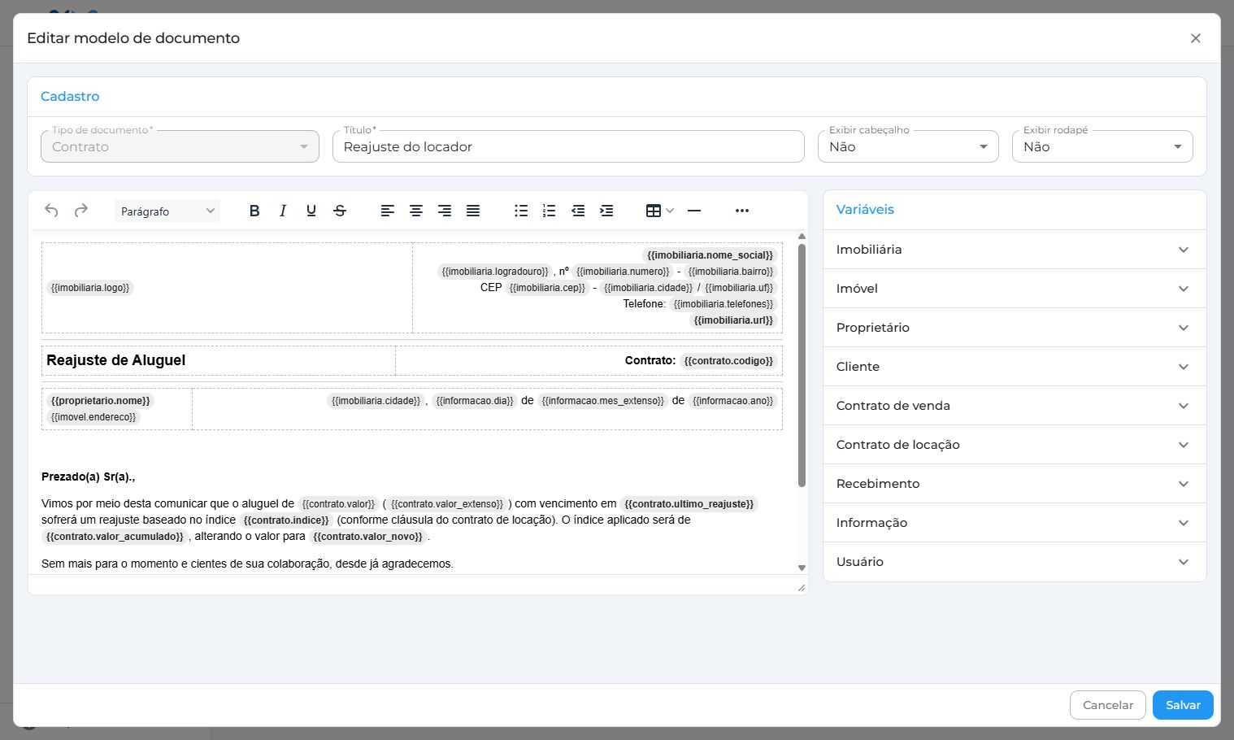Align text right
Screen dimensions: 1234x740
click(x=445, y=211)
